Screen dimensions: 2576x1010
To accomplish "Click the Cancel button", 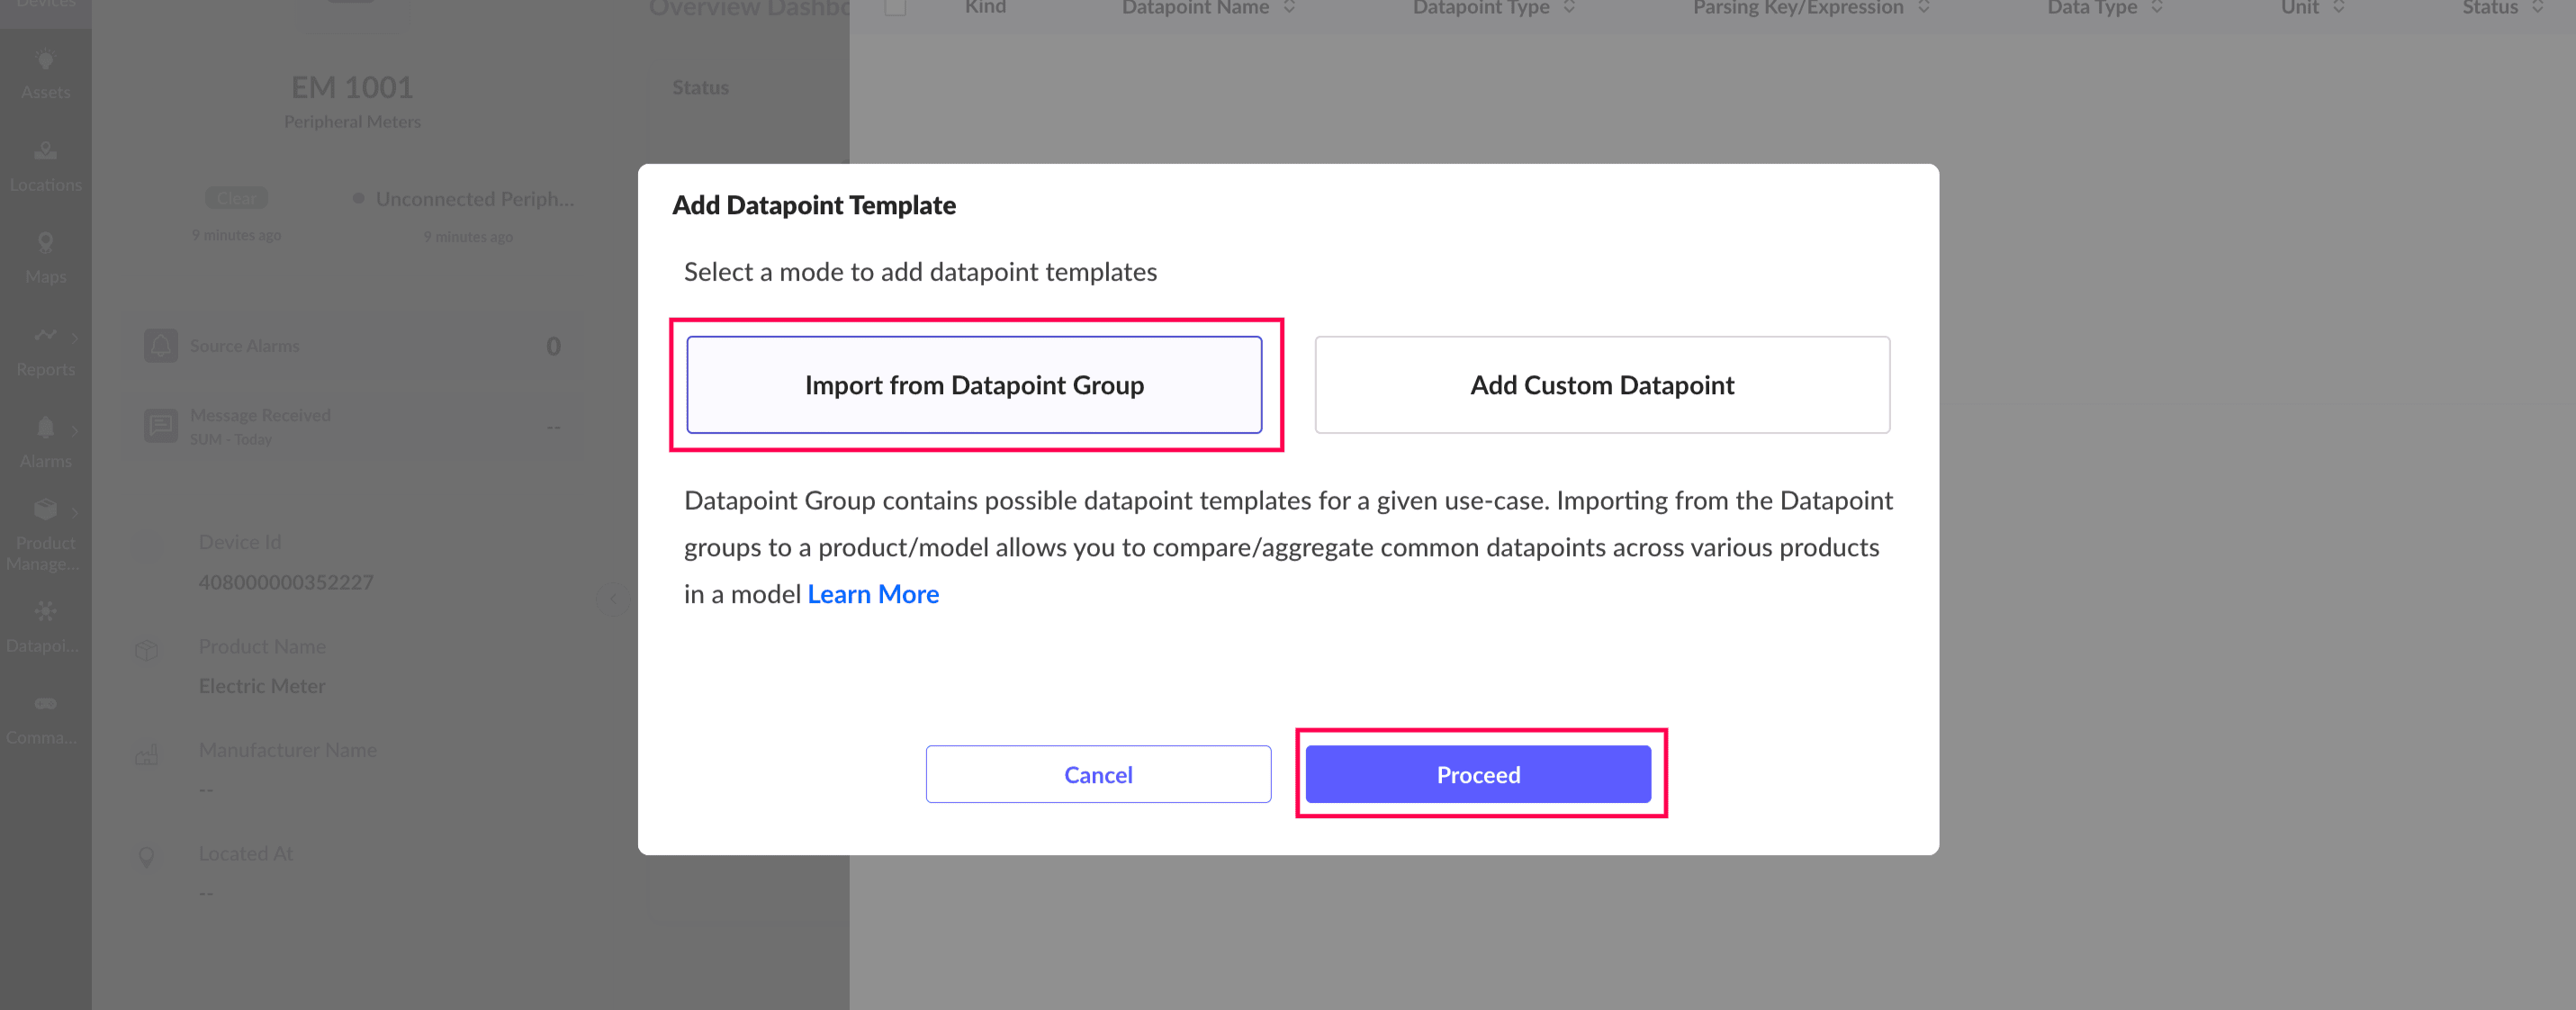I will [x=1097, y=774].
